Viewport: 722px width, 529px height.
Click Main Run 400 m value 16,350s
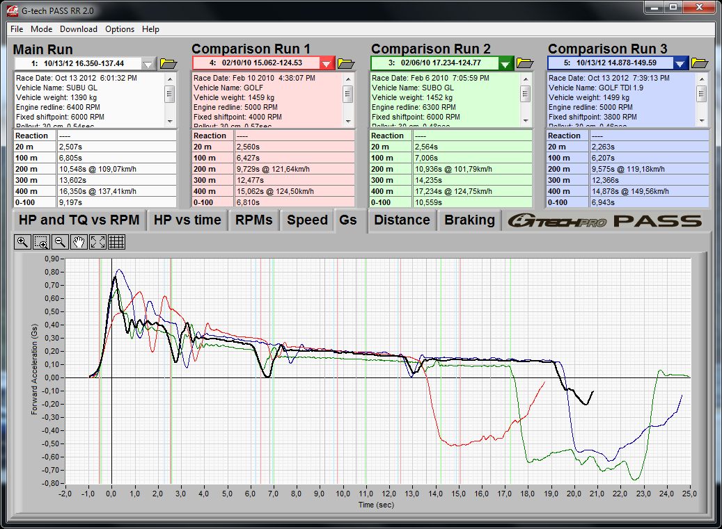pos(117,191)
